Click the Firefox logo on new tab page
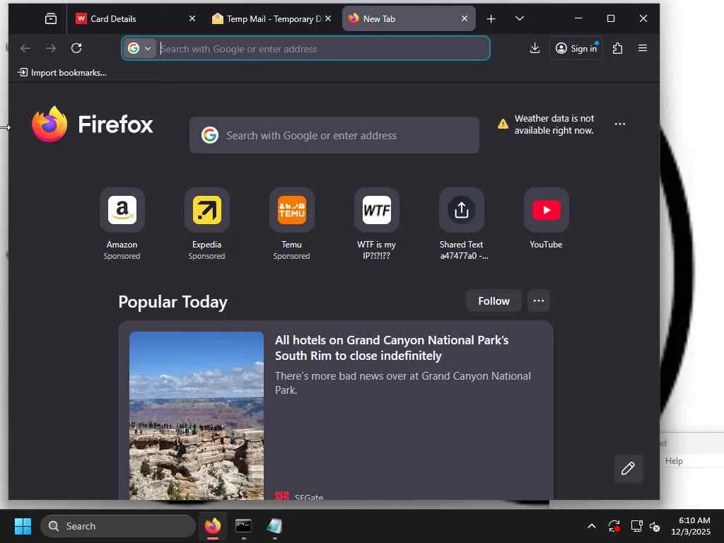 point(93,124)
